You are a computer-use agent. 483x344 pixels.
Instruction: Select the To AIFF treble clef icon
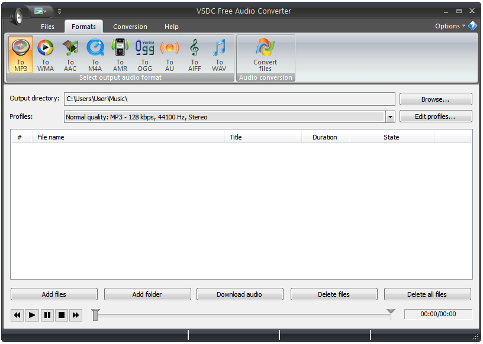(x=194, y=55)
